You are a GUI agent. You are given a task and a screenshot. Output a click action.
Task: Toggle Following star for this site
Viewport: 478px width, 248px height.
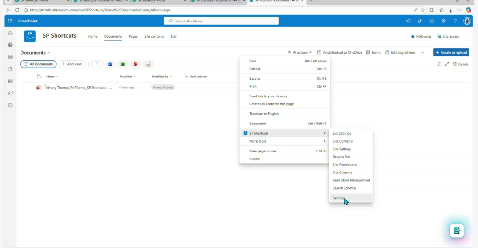[x=421, y=36]
